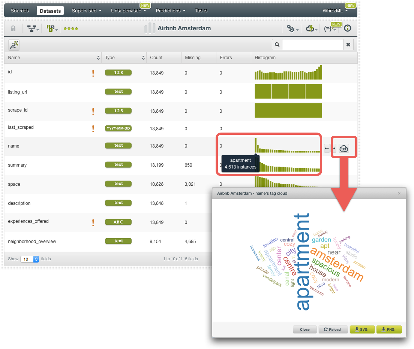Select the 'listing_url' field name
414x349 pixels.
[17, 92]
